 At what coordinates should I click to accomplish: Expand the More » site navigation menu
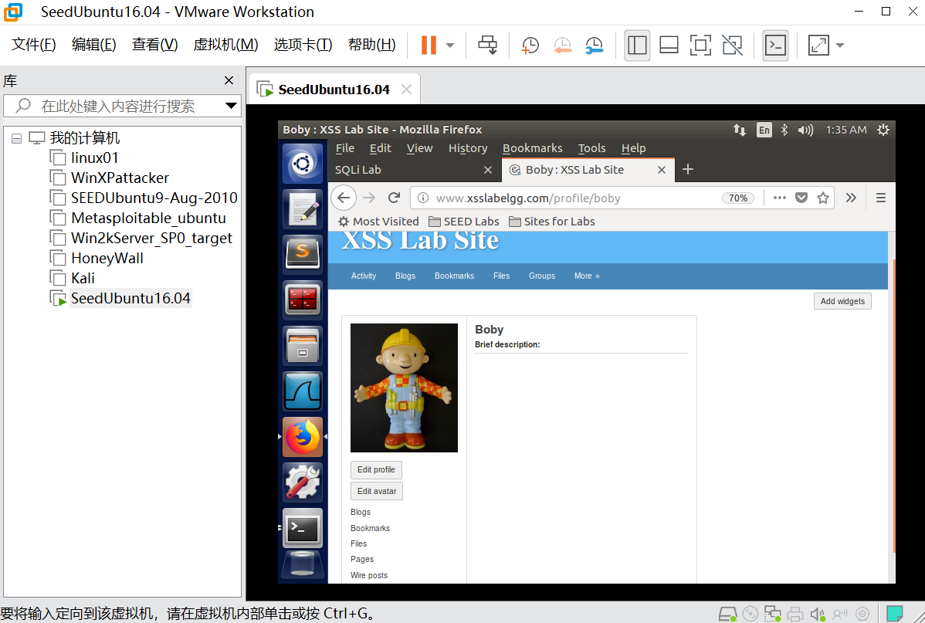(587, 276)
